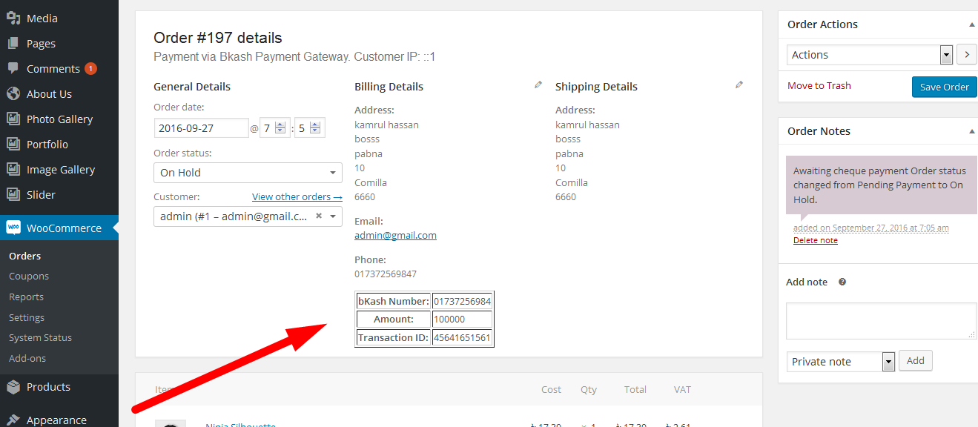Click Save Order button
Image resolution: width=978 pixels, height=427 pixels.
pyautogui.click(x=944, y=87)
